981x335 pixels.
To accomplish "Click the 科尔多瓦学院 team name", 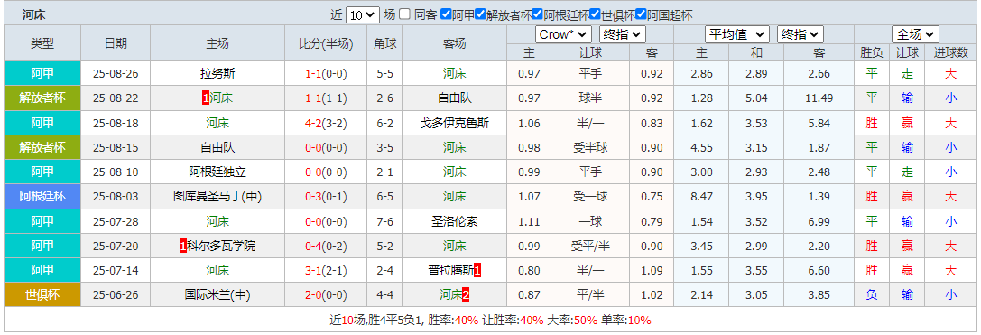I will [x=221, y=247].
